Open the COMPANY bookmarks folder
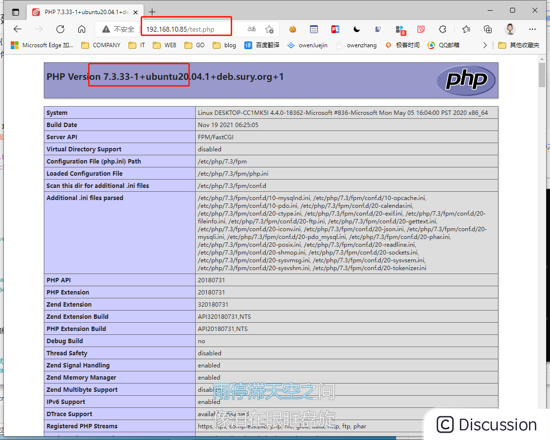This screenshot has height=440, width=550. pos(101,45)
